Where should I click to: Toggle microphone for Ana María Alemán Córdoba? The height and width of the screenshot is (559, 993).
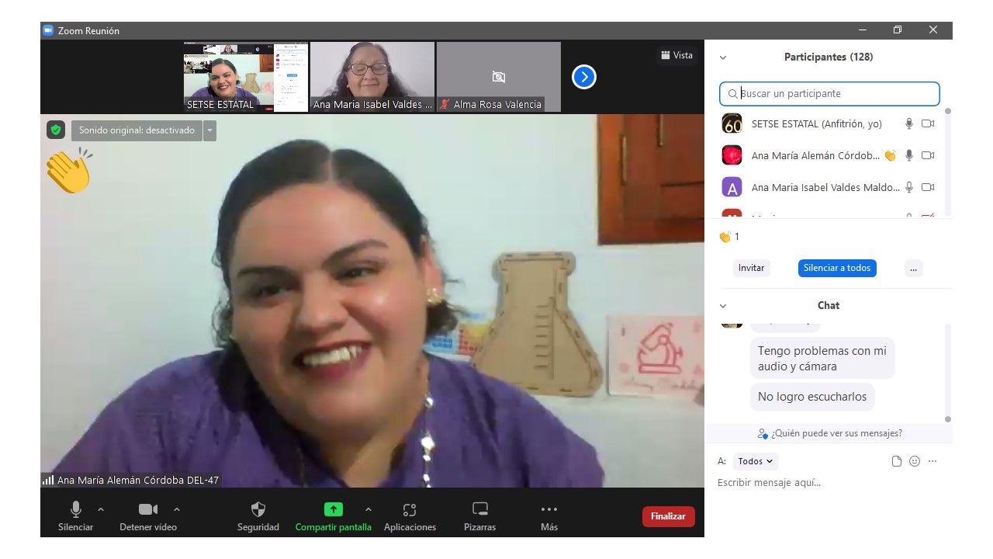(909, 155)
